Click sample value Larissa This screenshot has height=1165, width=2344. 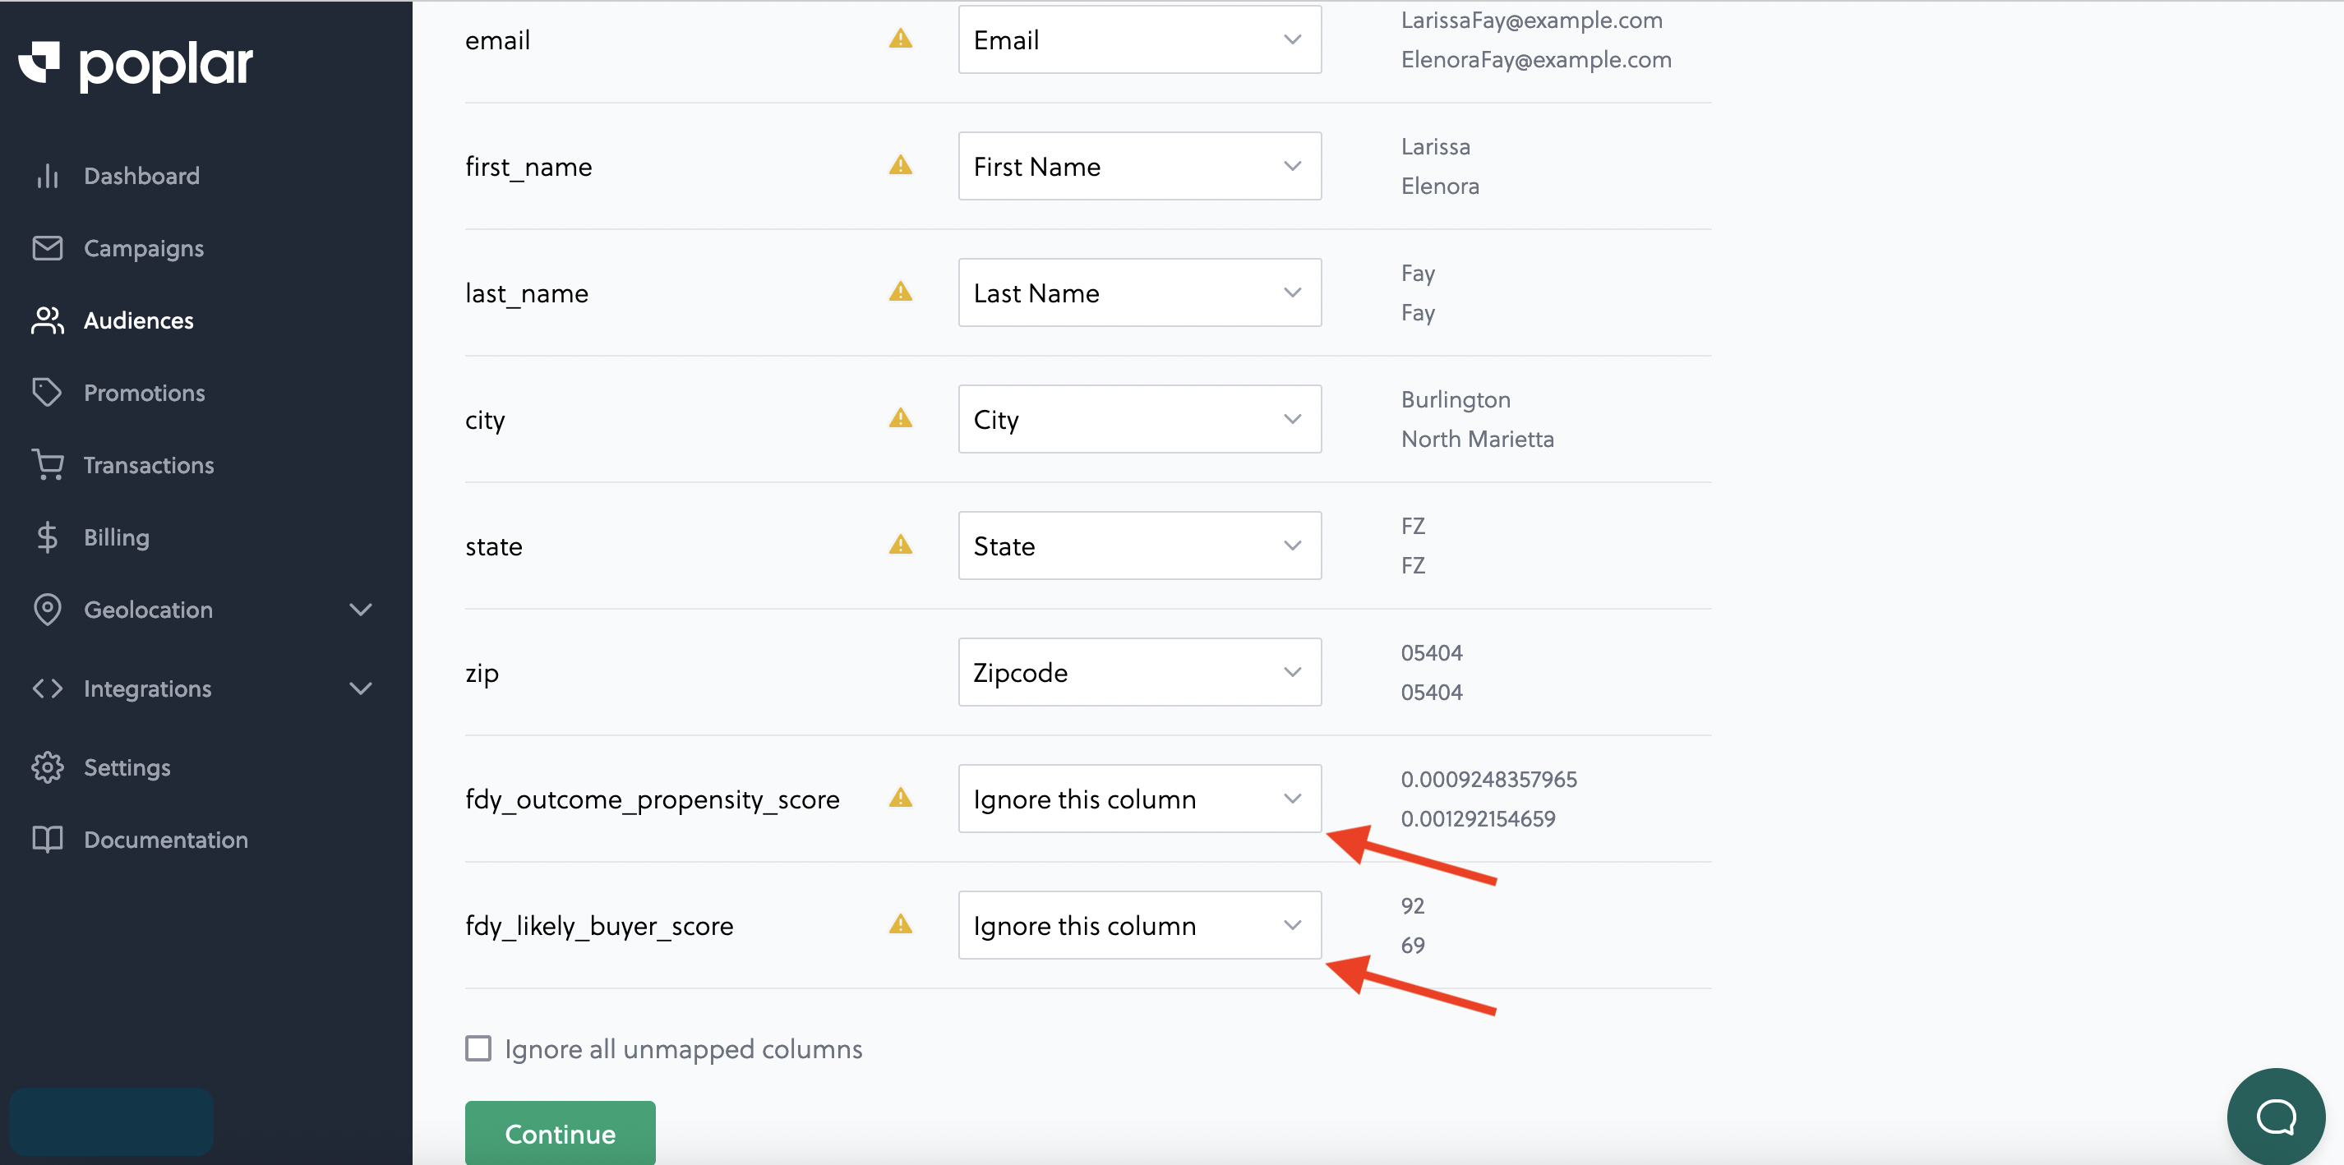pyautogui.click(x=1435, y=146)
